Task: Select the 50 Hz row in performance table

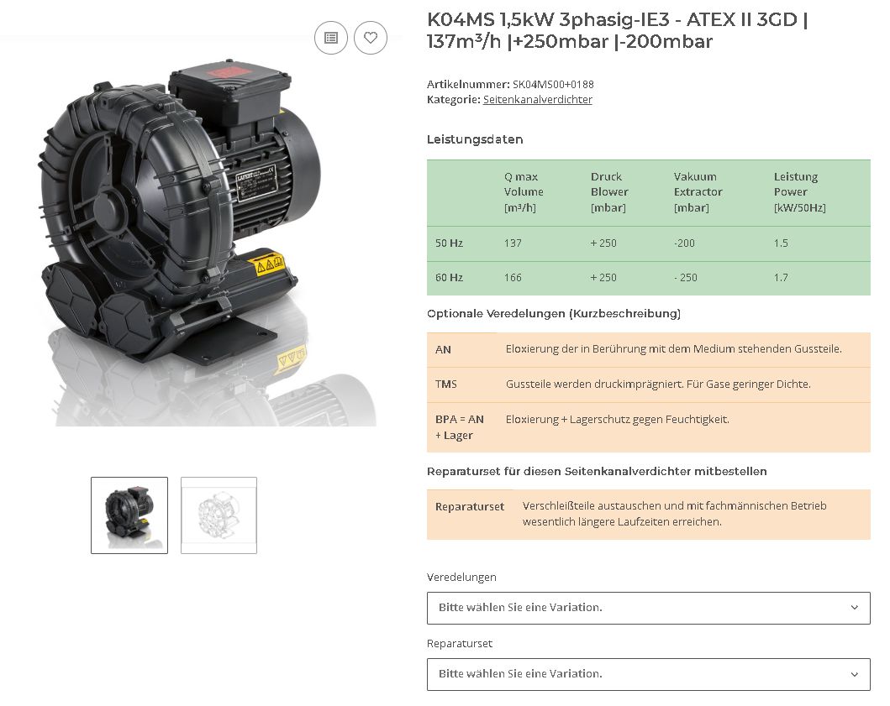Action: click(x=647, y=243)
